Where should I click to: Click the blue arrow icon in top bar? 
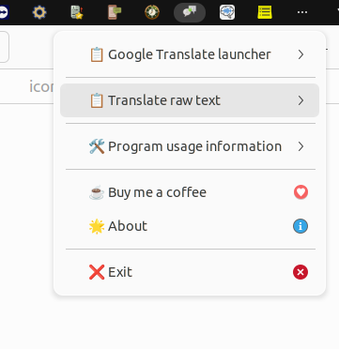(4, 12)
